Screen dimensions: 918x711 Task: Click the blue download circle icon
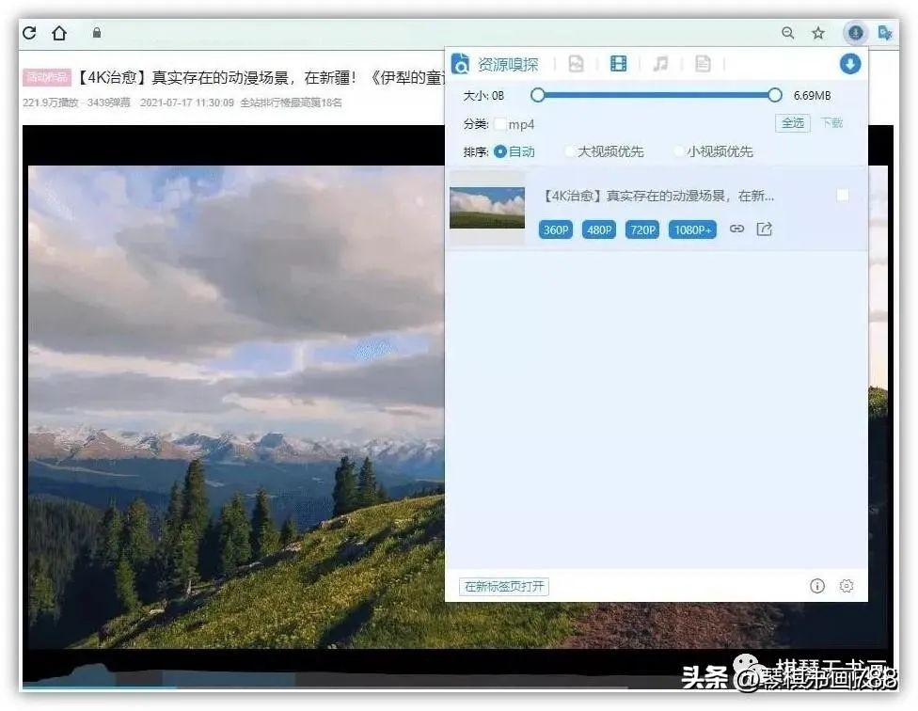tap(849, 64)
